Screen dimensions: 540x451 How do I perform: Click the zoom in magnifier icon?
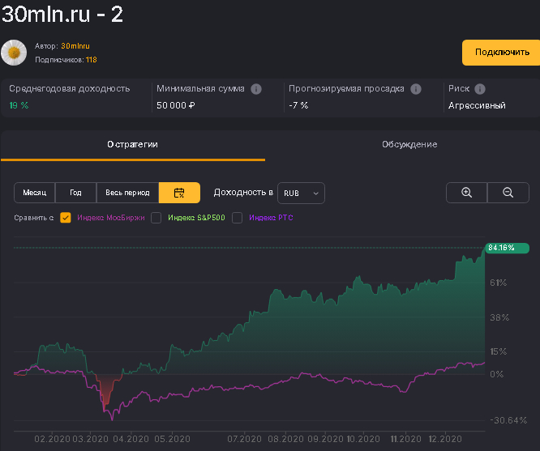click(x=467, y=193)
